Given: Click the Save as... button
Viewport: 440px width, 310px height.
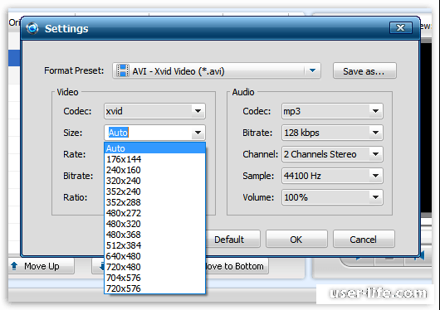Looking at the screenshot, I should (364, 71).
